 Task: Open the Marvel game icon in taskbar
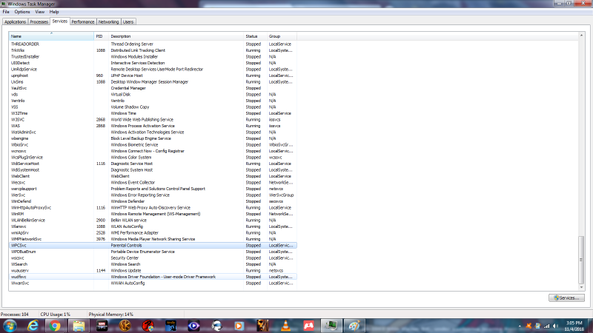click(x=102, y=326)
